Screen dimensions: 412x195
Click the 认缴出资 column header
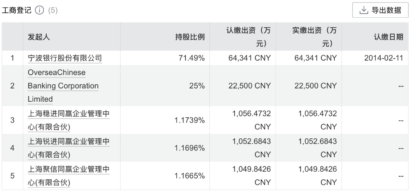pos(249,37)
